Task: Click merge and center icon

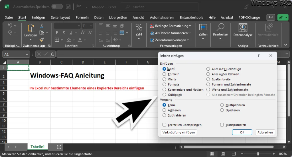Action: [122, 33]
